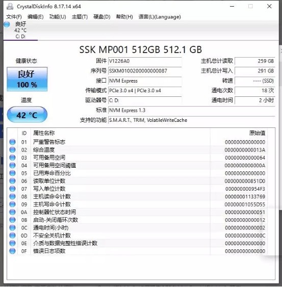Screen dimensions: 282x287
Task: Click the raw value 00000000851D0
Action: (245, 181)
